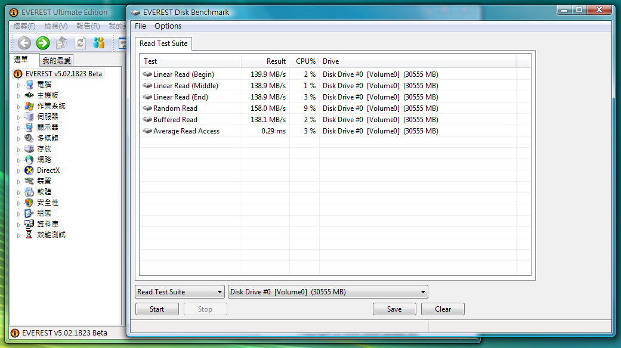Expand the 效能測試 tree node arrow

18,235
